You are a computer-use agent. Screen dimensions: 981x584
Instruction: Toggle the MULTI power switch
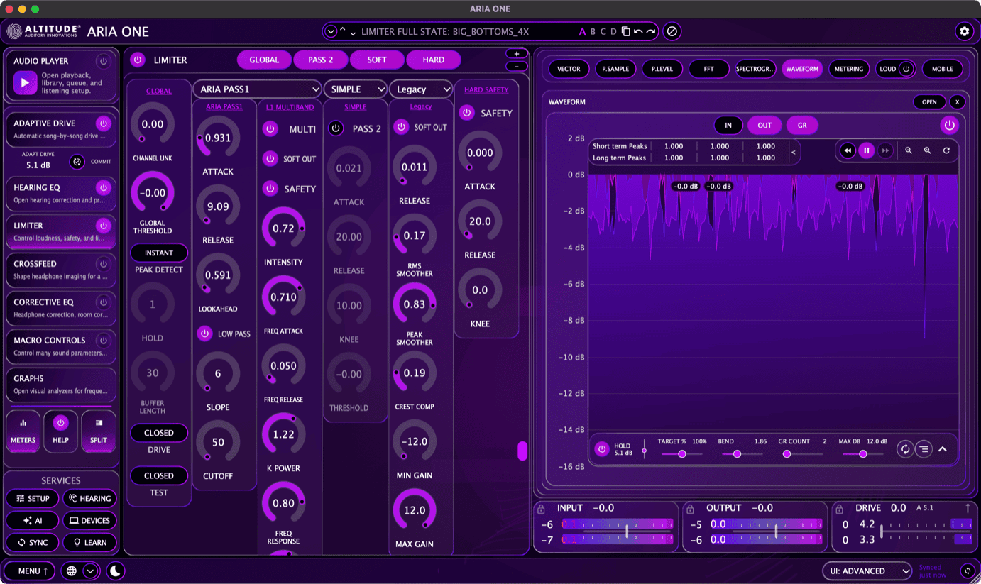coord(270,129)
